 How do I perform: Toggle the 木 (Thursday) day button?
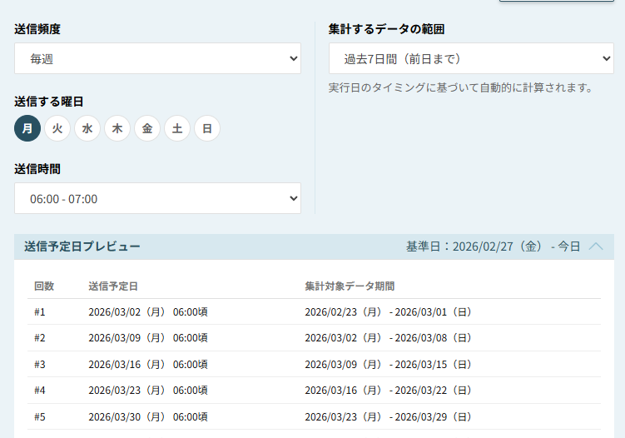(117, 128)
